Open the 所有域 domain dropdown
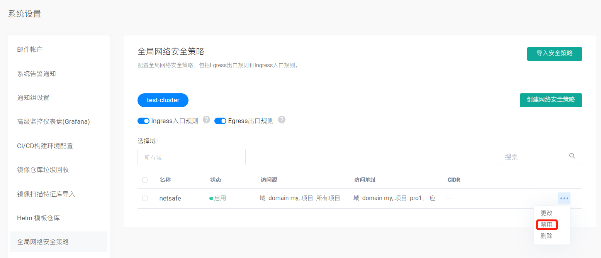 [191, 157]
